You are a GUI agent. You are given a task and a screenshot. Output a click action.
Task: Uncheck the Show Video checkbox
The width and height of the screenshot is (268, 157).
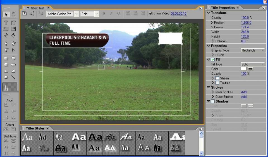pyautogui.click(x=151, y=13)
